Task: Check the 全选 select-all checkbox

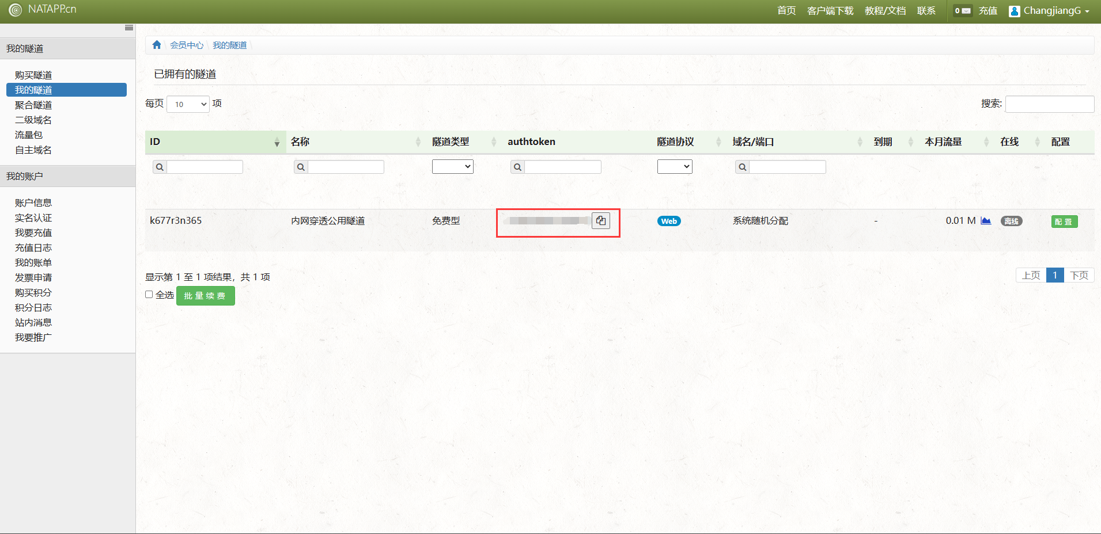Action: pyautogui.click(x=149, y=295)
